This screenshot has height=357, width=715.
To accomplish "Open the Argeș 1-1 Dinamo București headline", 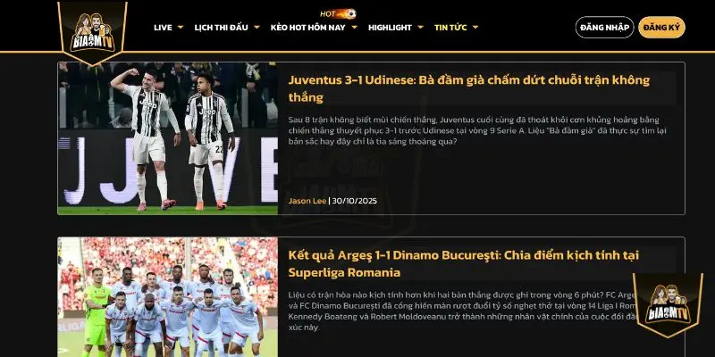I will pos(463,264).
